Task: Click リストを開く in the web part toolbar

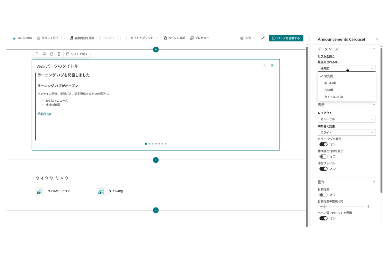Action: [77, 54]
